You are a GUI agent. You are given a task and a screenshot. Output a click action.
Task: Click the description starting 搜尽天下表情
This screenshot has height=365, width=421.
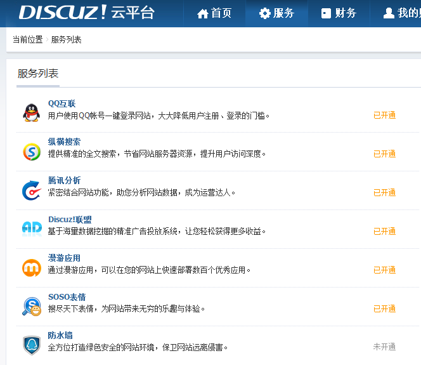126,309
